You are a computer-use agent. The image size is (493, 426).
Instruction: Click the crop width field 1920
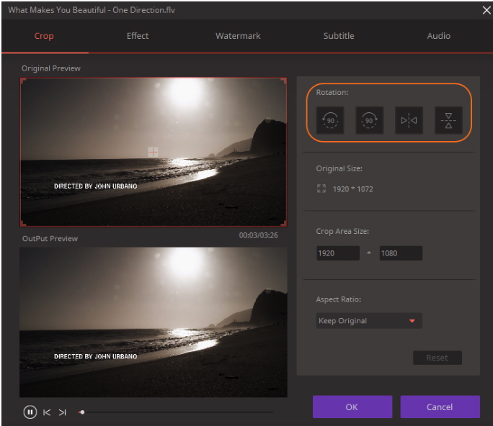pos(338,253)
